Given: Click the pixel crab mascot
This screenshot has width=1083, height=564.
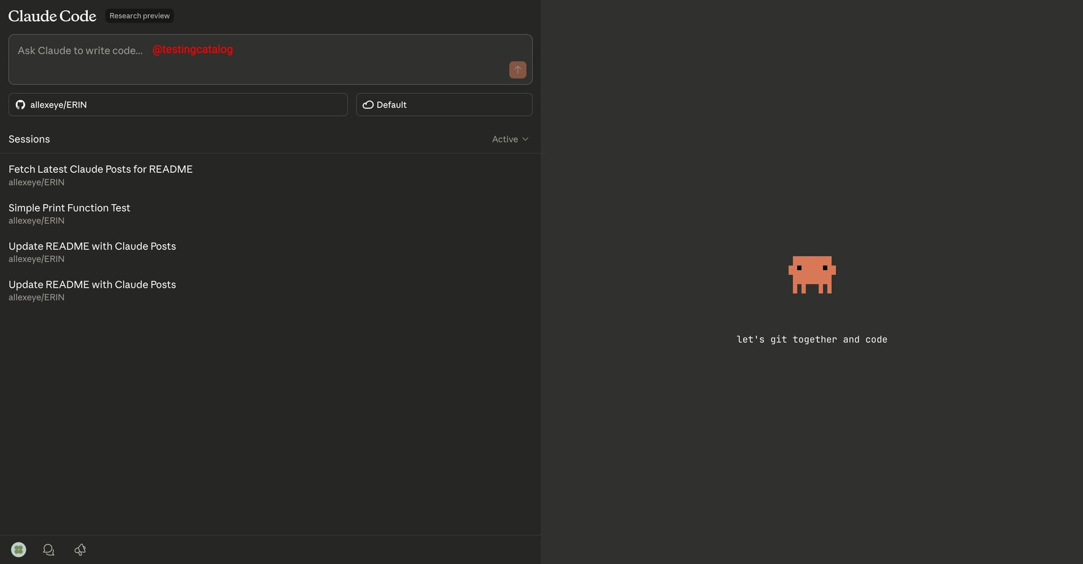Looking at the screenshot, I should click(x=812, y=275).
